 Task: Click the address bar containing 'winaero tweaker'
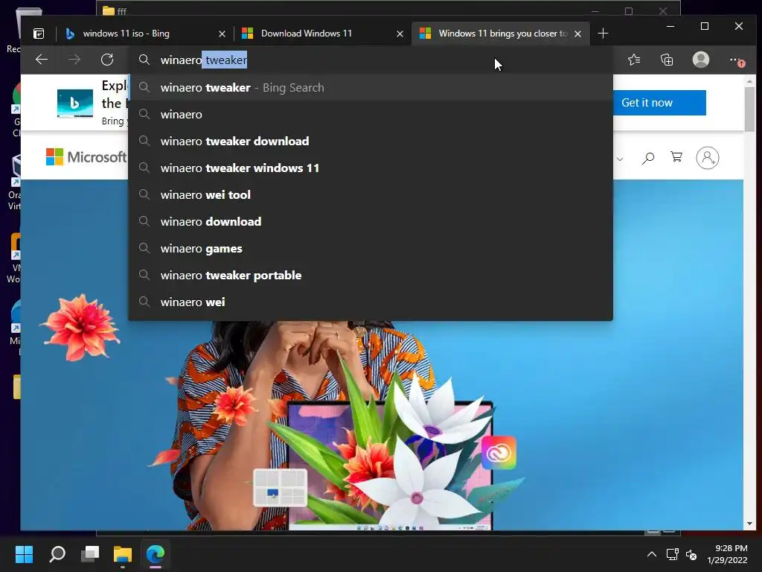pyautogui.click(x=371, y=60)
